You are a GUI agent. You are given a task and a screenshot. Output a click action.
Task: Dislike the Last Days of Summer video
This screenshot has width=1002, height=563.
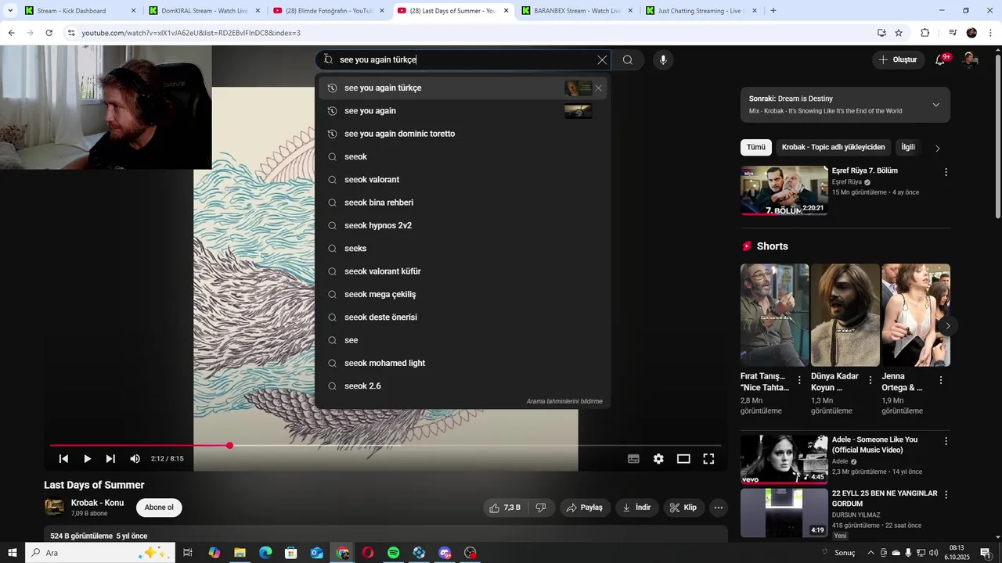(x=541, y=507)
